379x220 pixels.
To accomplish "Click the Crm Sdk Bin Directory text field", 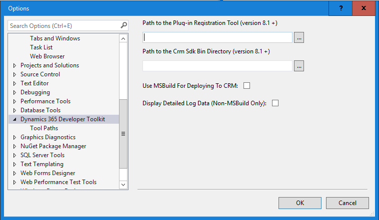I will click(217, 66).
